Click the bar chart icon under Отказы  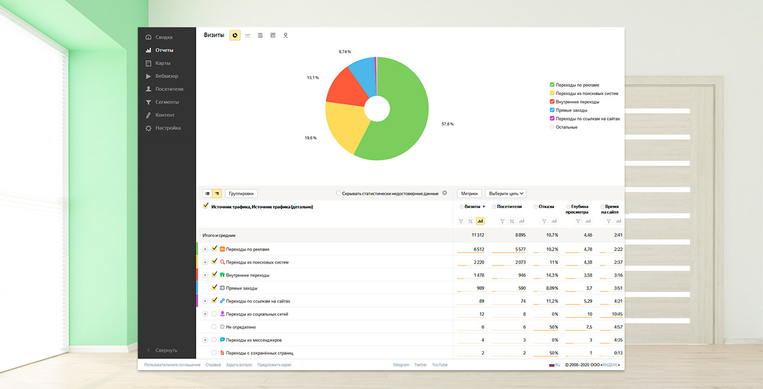click(x=554, y=221)
